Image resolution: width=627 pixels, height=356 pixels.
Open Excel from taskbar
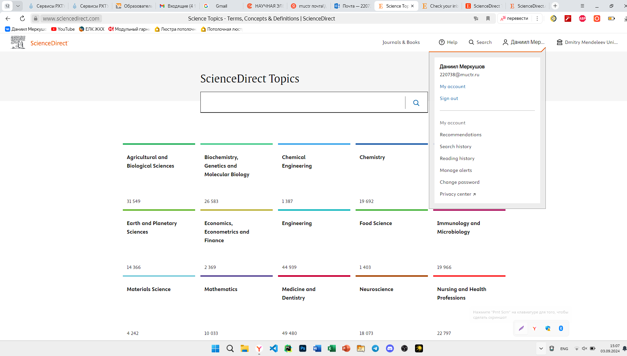point(332,348)
